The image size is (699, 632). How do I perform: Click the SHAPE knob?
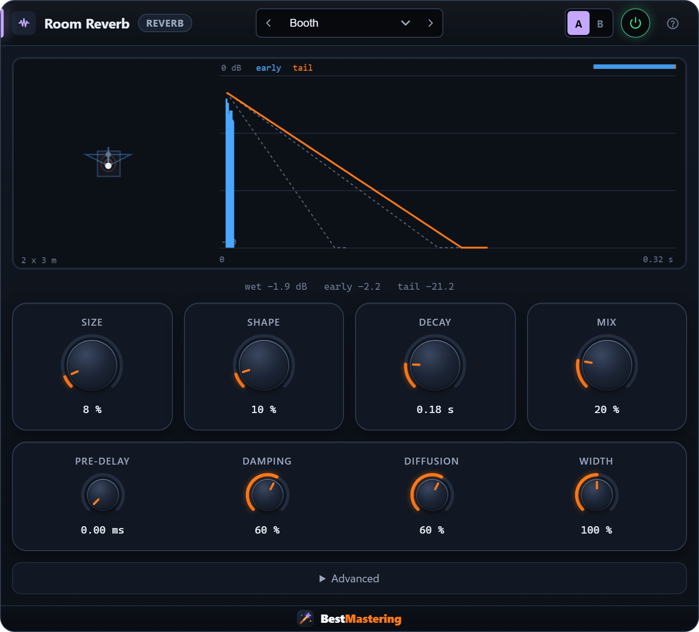point(264,365)
